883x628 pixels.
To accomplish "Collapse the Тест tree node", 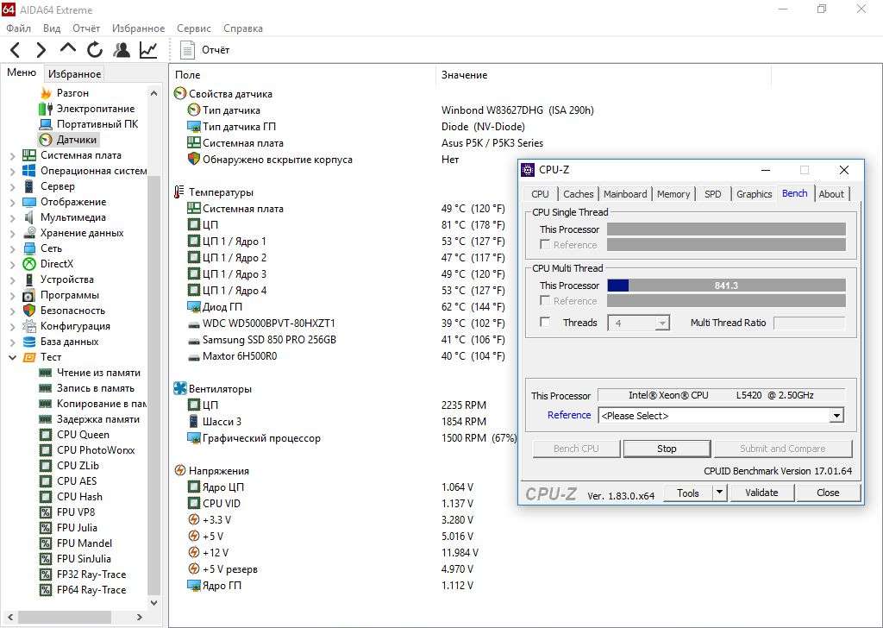I will click(x=12, y=357).
